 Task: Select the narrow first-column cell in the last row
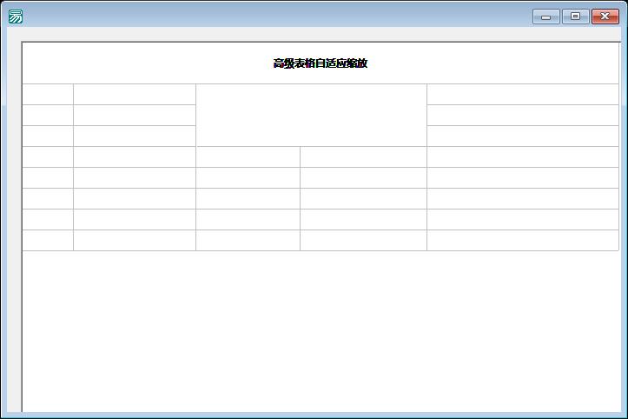click(48, 240)
